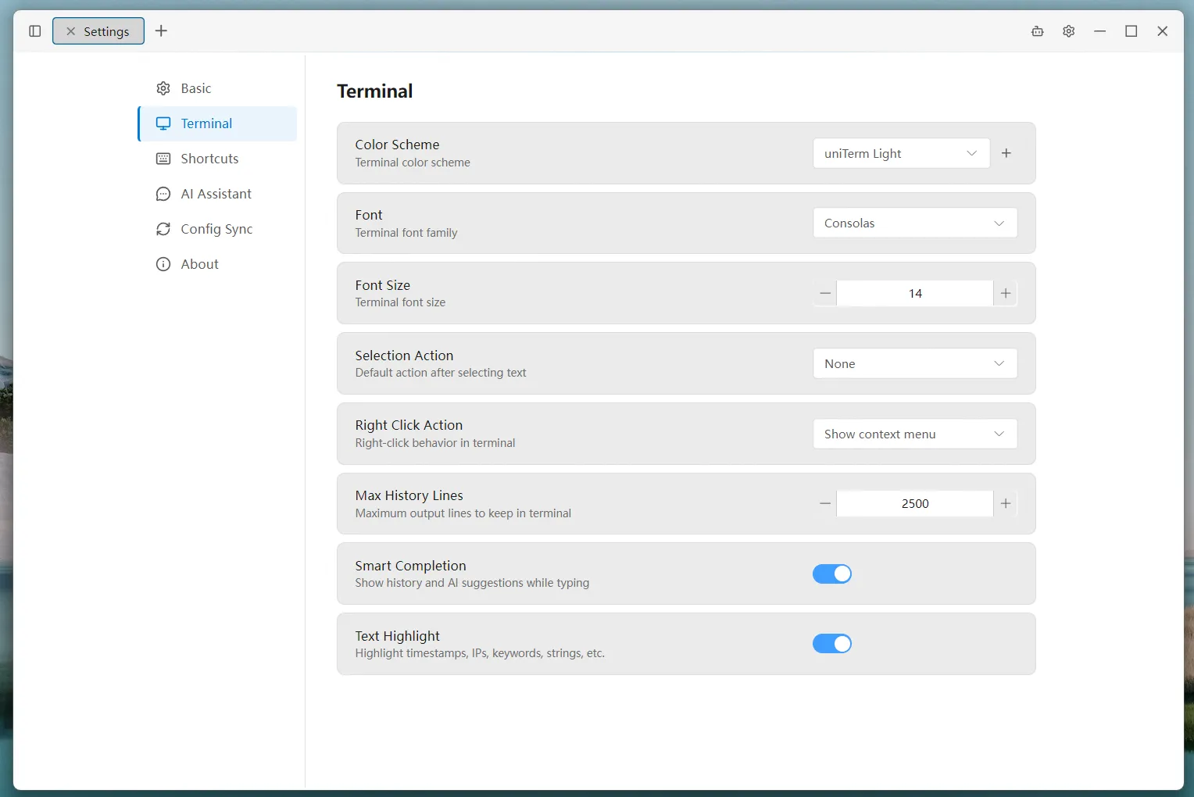
Task: Open Terminal settings section
Action: (217, 123)
